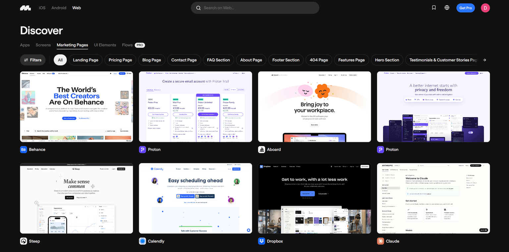This screenshot has width=509, height=252.
Task: Open the bookmark saved icon
Action: (x=434, y=8)
